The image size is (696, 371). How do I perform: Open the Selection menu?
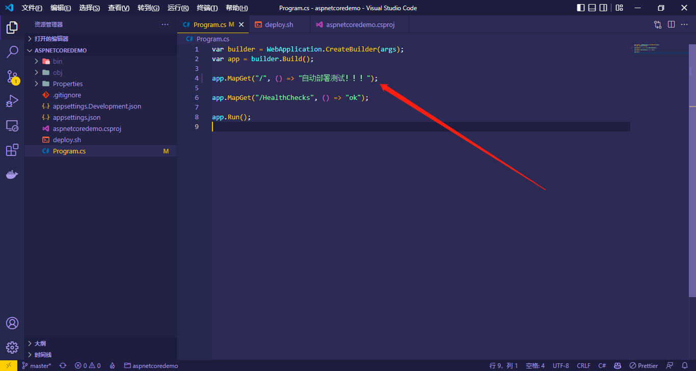coord(90,8)
